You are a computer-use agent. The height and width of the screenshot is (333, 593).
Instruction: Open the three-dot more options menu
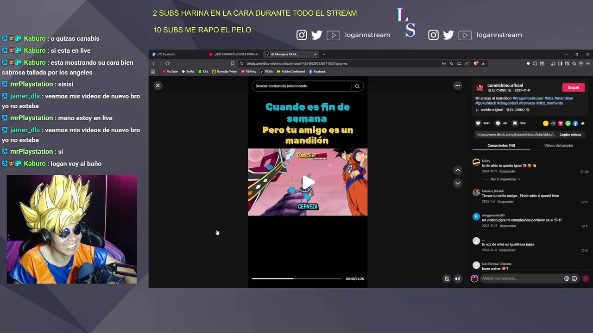coord(458,86)
